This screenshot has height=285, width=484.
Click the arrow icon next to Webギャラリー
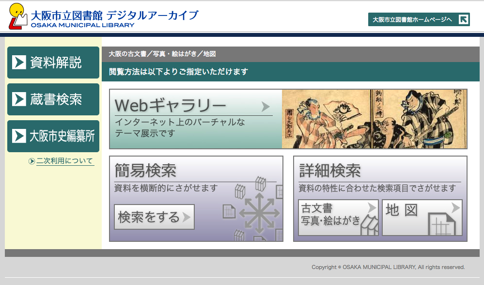265,107
